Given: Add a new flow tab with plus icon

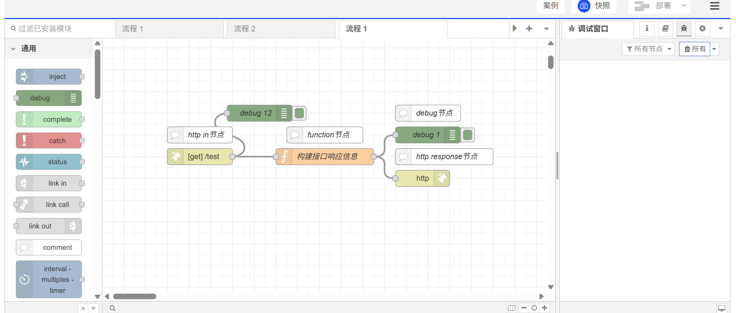Looking at the screenshot, I should pyautogui.click(x=529, y=29).
